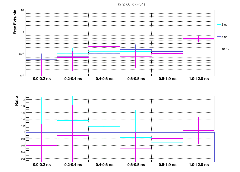Image resolution: width=240 pixels, height=172 pixels.
Task: Select the '1.4' tick on the Ratio axis
Action: point(22,119)
